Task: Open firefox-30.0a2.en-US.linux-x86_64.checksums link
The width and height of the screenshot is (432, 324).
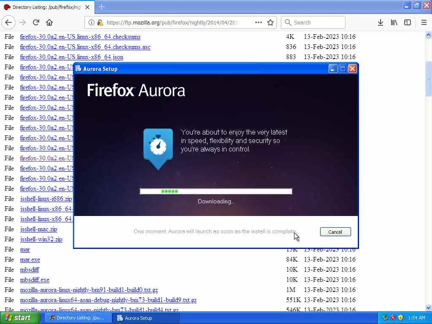Action: tap(80, 37)
